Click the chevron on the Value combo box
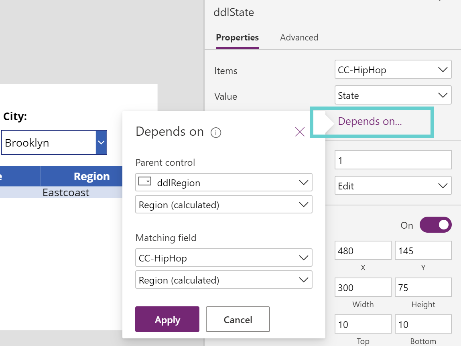Image resolution: width=461 pixels, height=346 pixels. tap(443, 95)
